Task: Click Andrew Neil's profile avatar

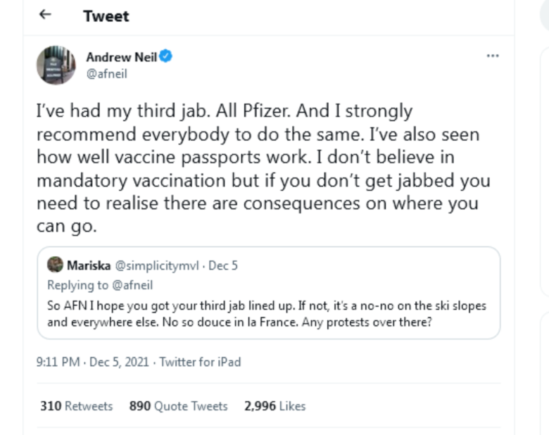Action: pyautogui.click(x=56, y=65)
